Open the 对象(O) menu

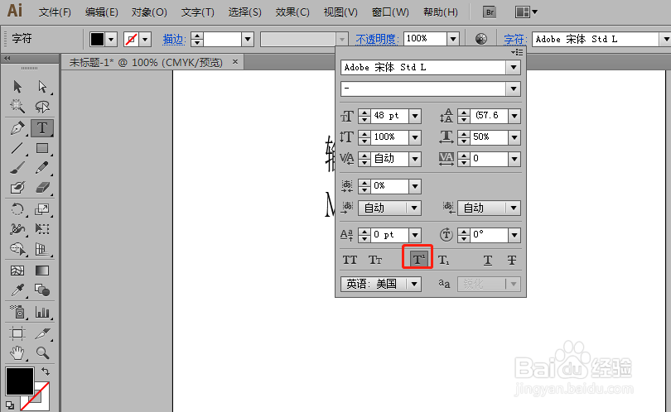tap(149, 12)
